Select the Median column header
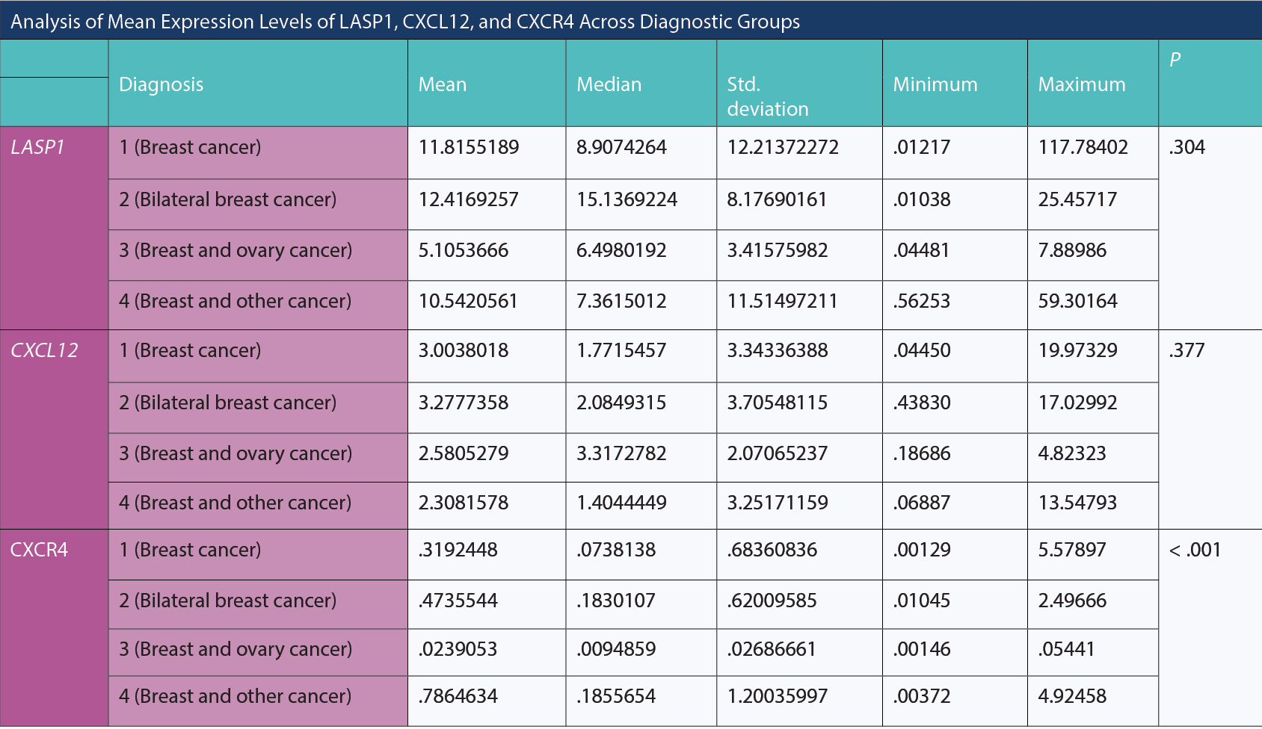 coord(609,84)
